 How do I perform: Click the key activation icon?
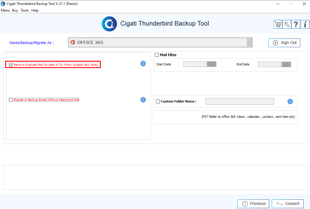(x=287, y=24)
